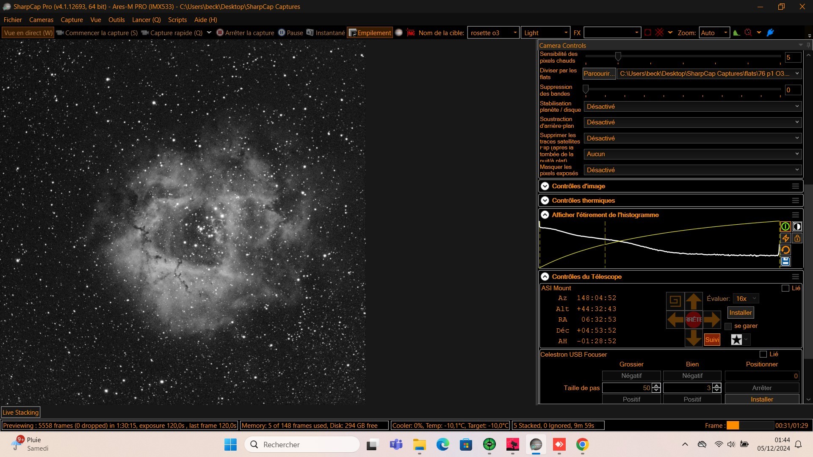The height and width of the screenshot is (457, 813).
Task: Click the half-black contrast circle icon
Action: (797, 226)
